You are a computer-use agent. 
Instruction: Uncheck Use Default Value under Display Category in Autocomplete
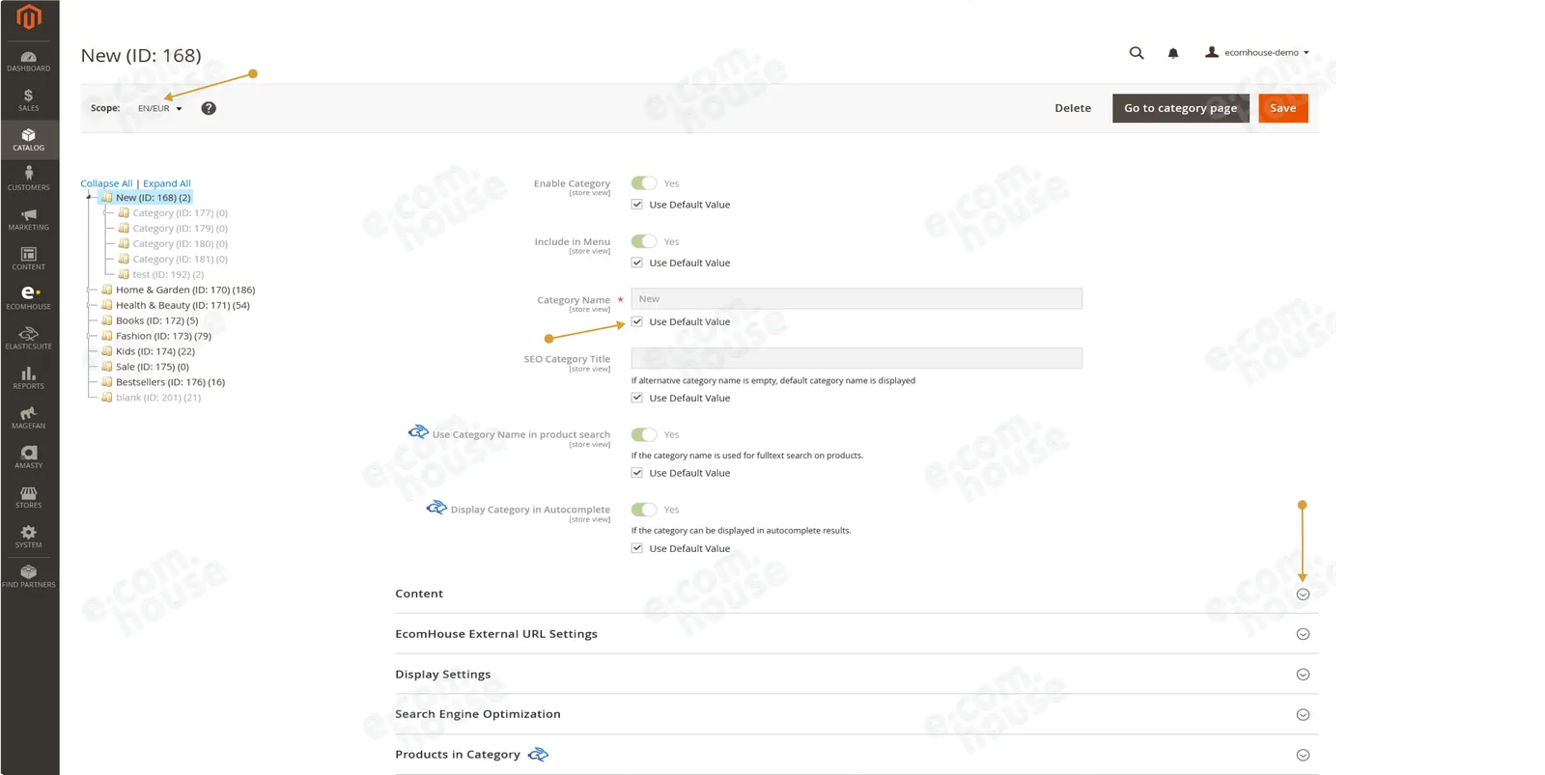[637, 548]
